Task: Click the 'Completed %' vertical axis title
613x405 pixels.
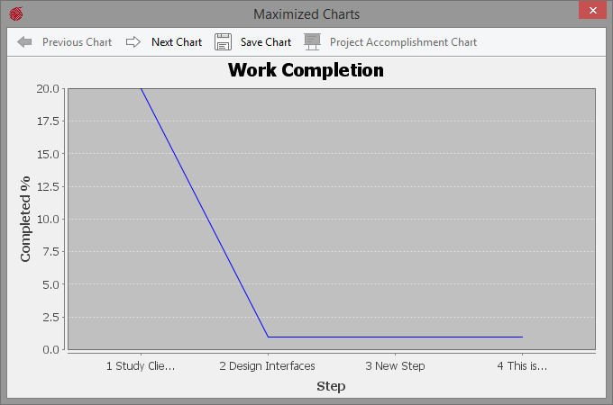Action: point(25,219)
